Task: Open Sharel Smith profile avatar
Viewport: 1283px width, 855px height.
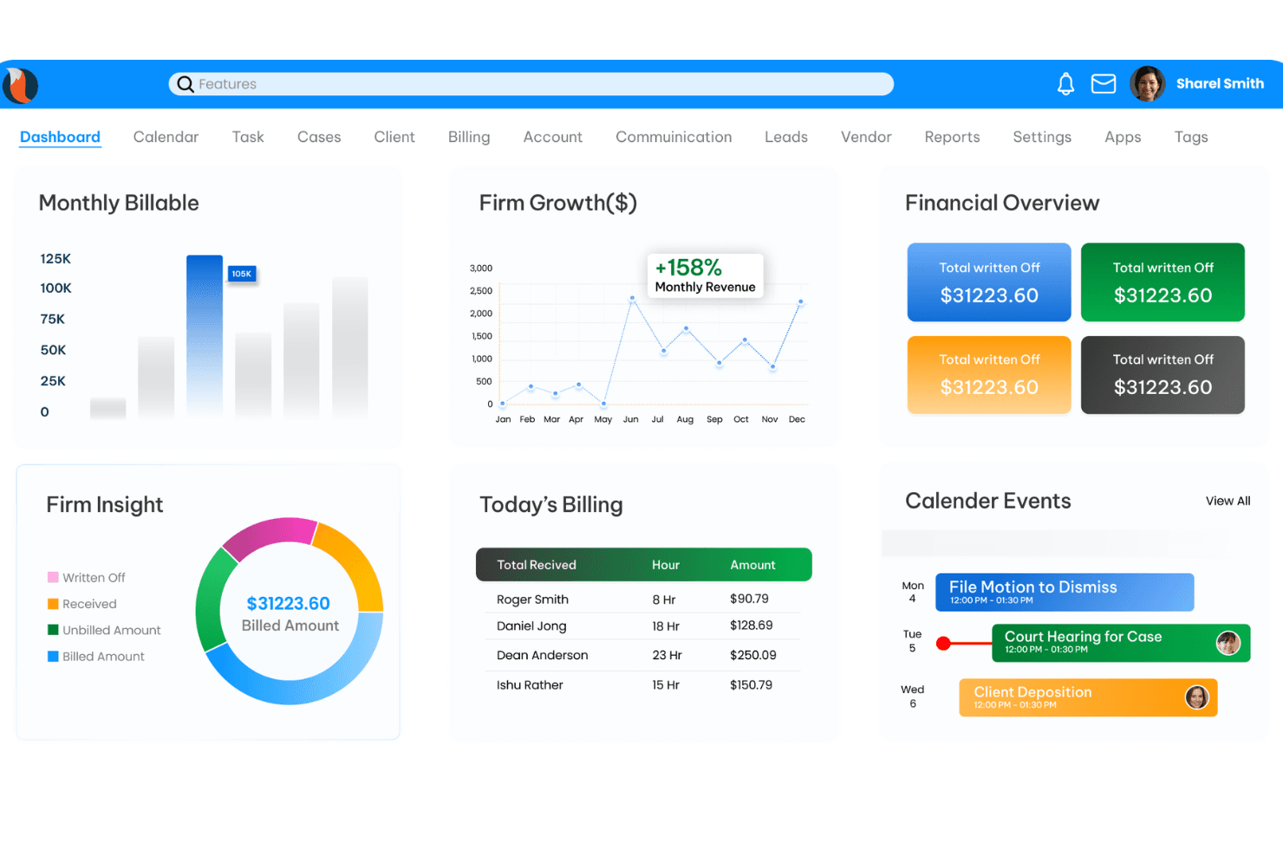Action: [x=1147, y=84]
